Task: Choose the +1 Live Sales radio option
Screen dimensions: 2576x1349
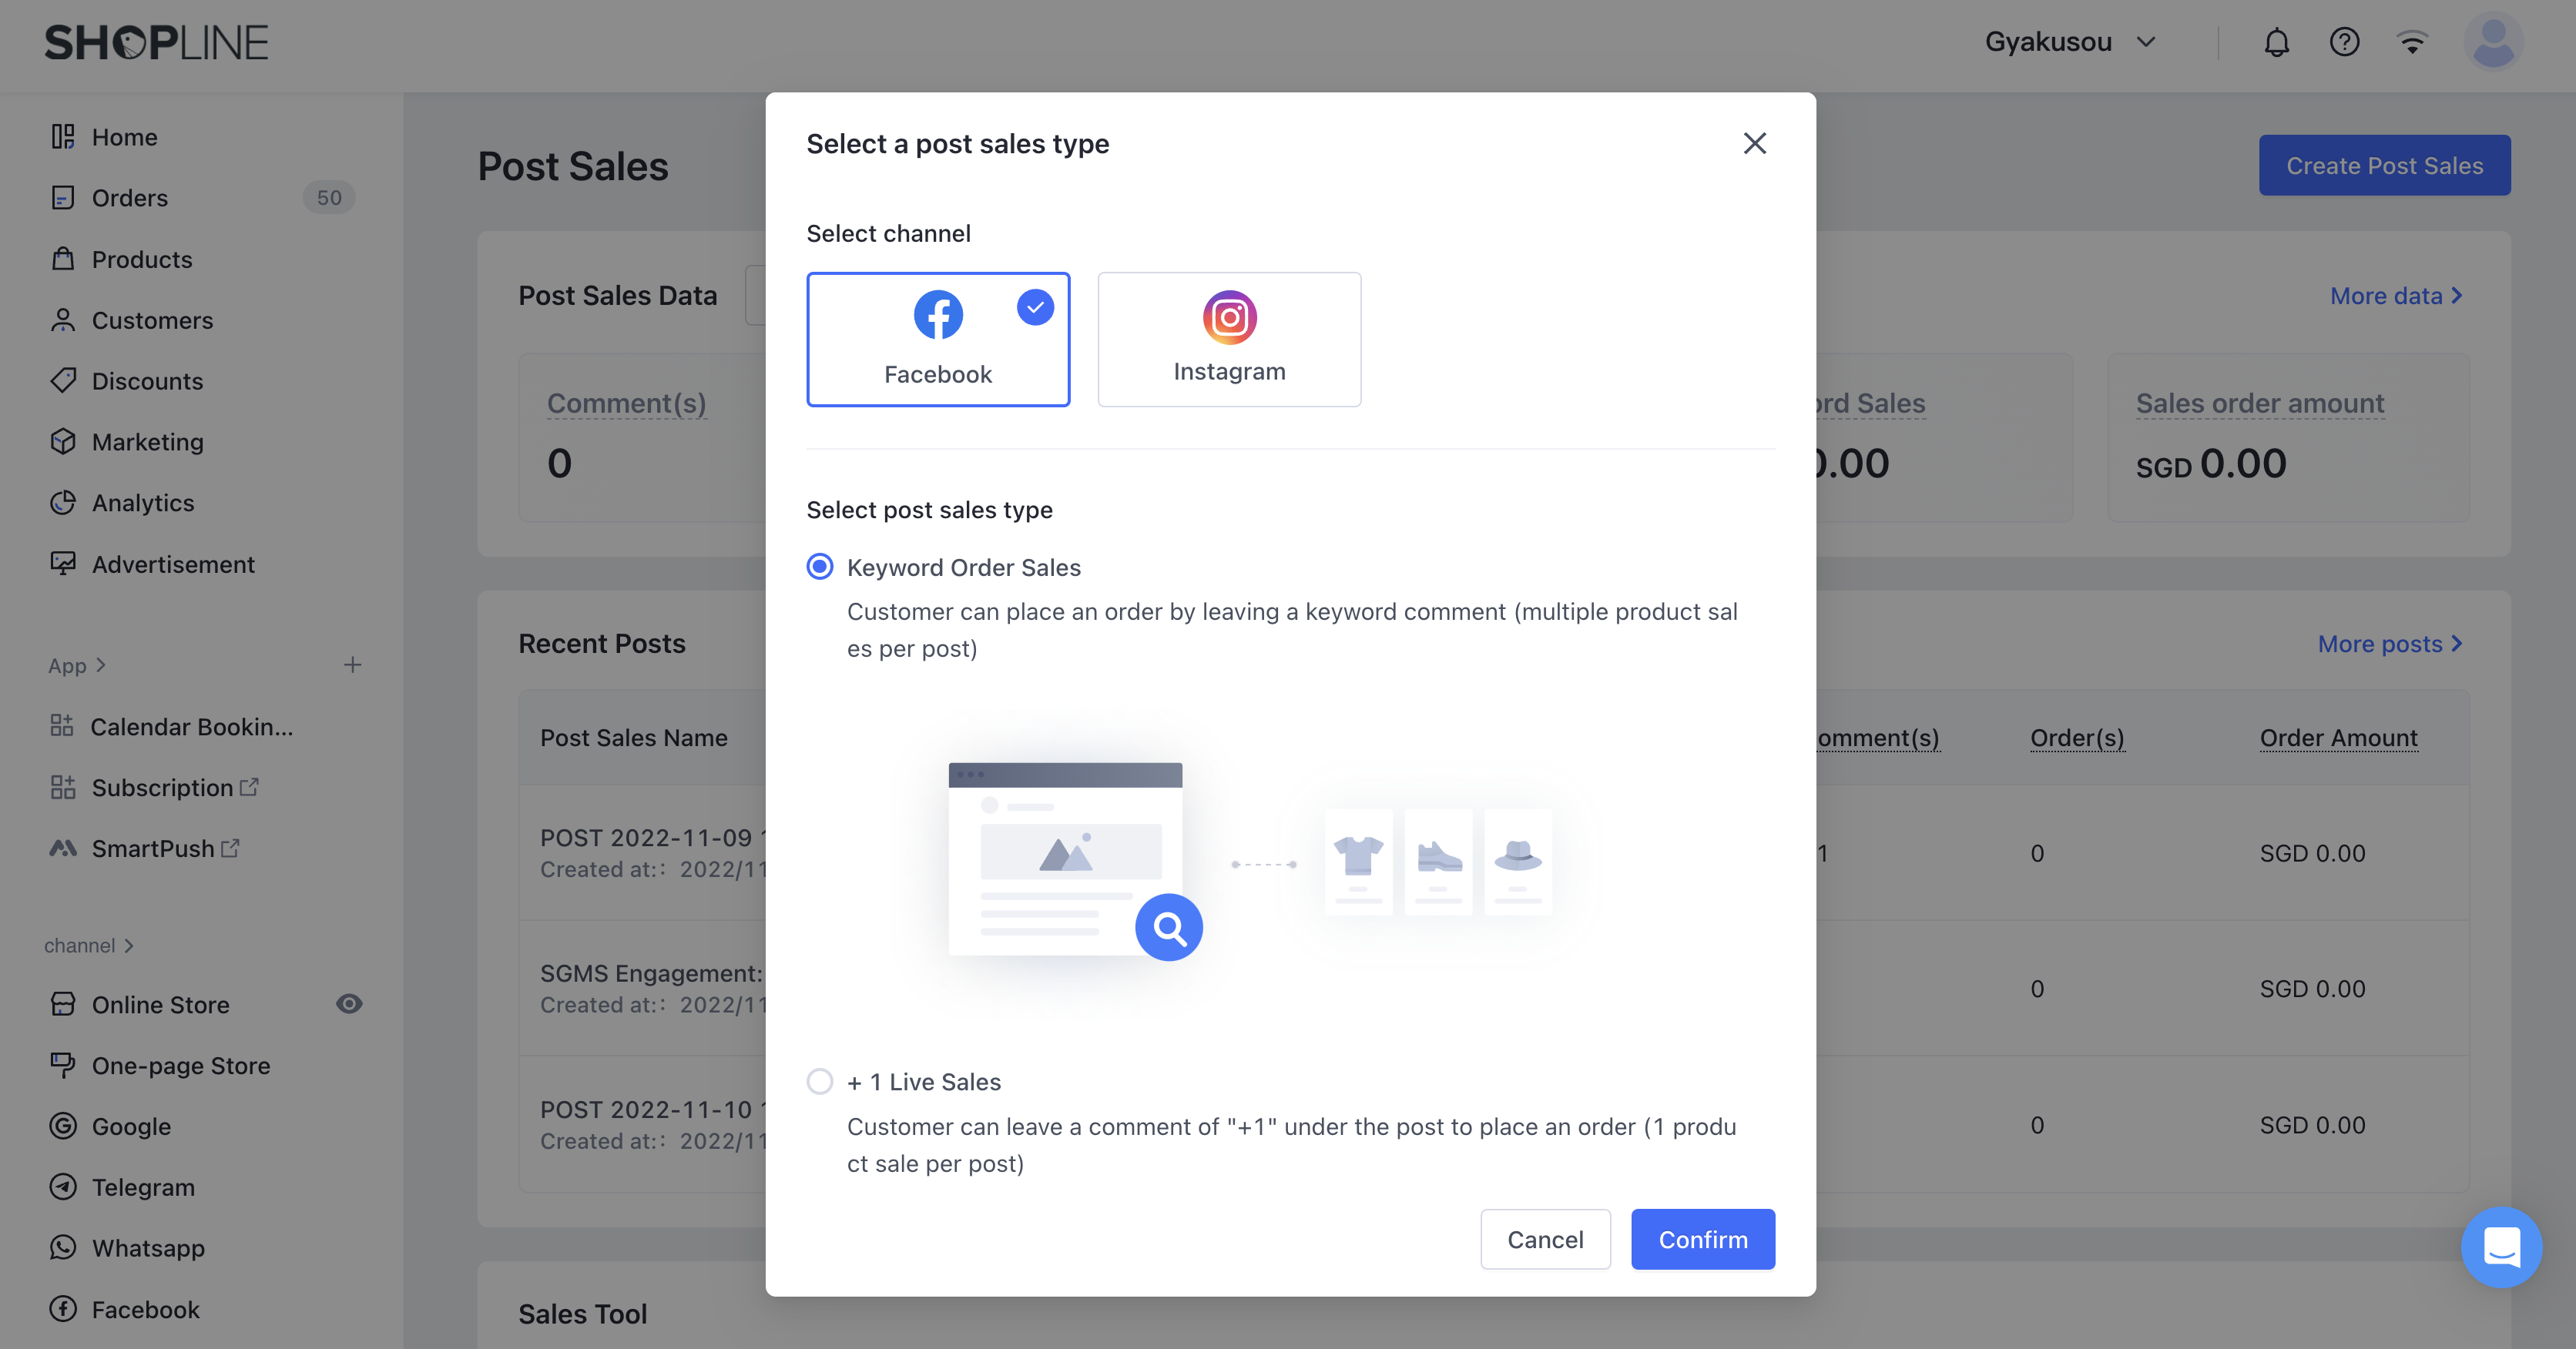Action: pos(820,1081)
